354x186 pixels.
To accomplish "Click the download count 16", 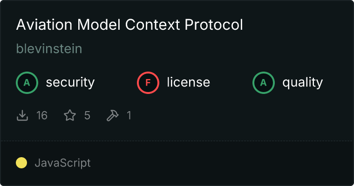I will [42, 115].
